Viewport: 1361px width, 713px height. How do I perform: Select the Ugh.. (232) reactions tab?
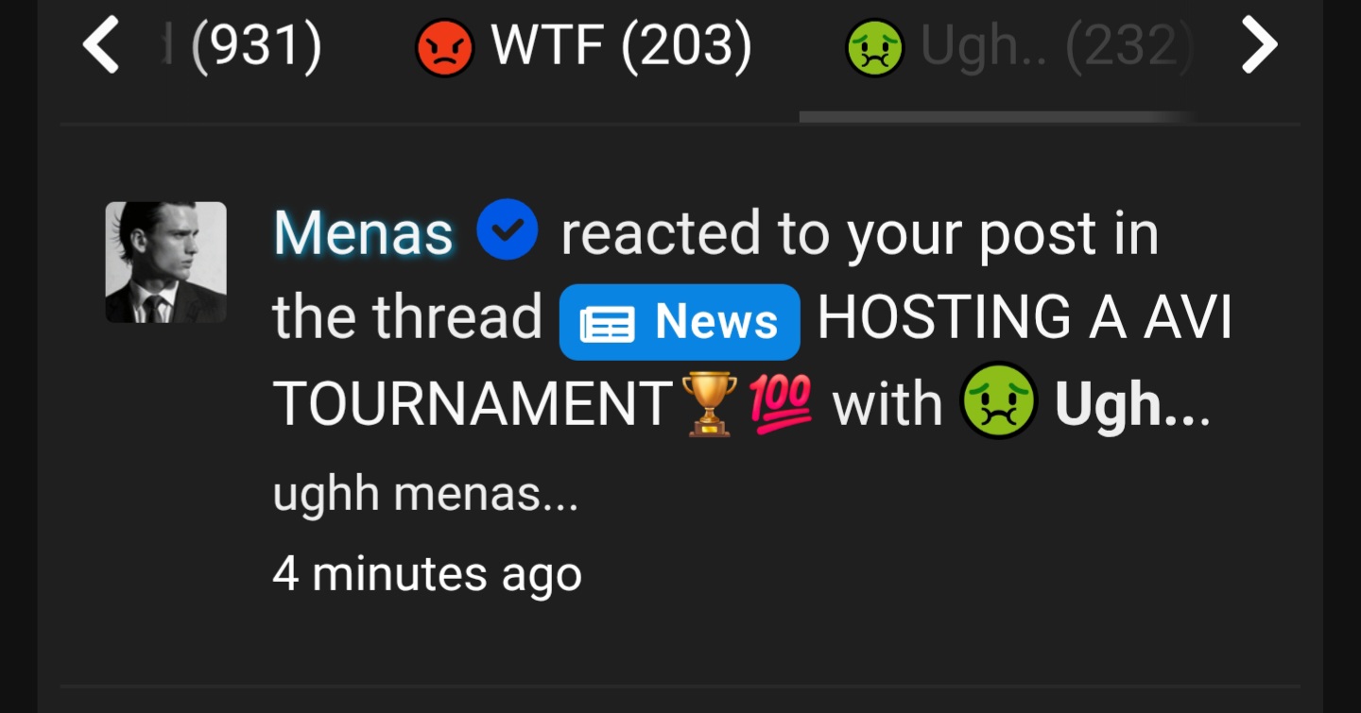[1019, 47]
